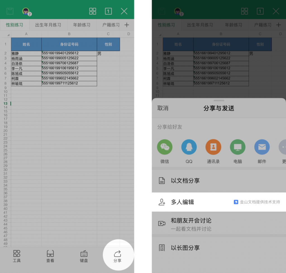This screenshot has height=273, width=286.
Task: Tap the 金山文档提供技术支持 label
Action: pos(257,202)
